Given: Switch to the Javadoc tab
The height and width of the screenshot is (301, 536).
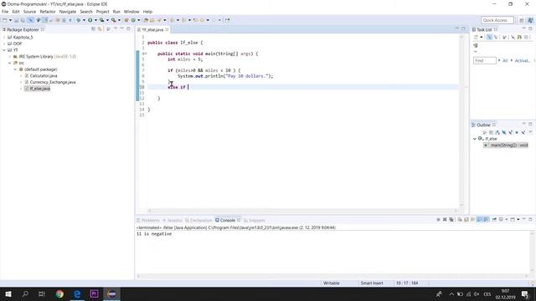Looking at the screenshot, I should (x=173, y=221).
